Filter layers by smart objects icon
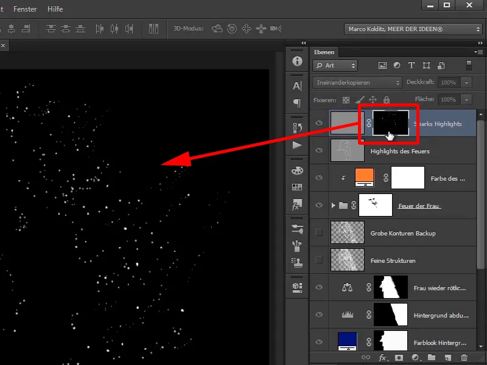This screenshot has width=487, height=365. (x=441, y=66)
